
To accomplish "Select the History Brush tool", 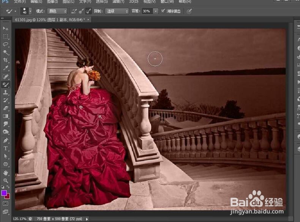I will (x=6, y=100).
